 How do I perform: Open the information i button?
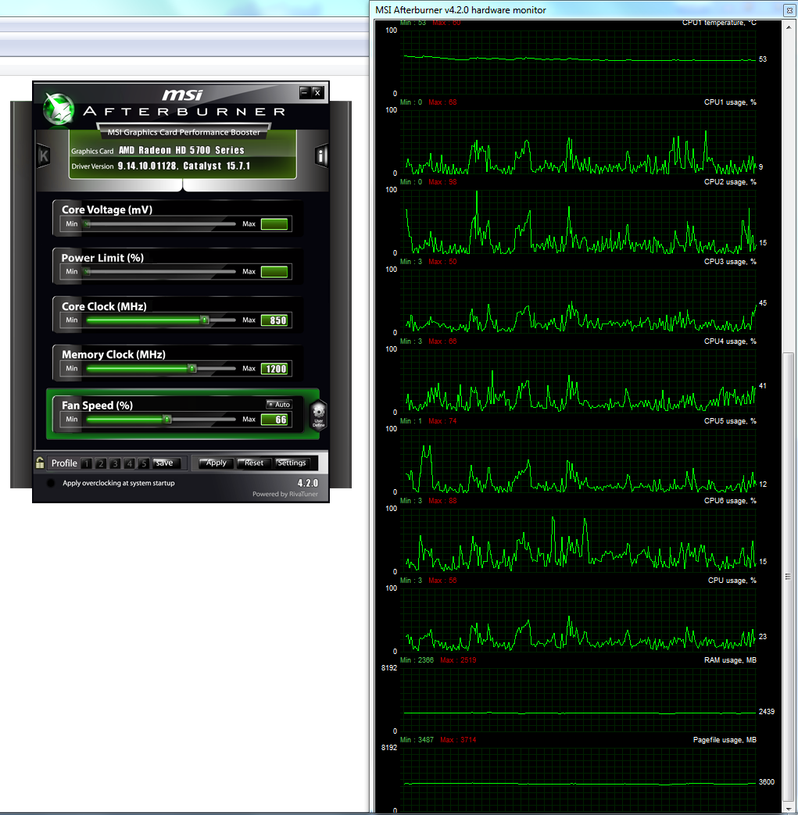tap(321, 155)
